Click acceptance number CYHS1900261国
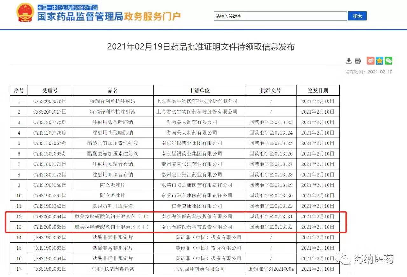The width and height of the screenshot is (407, 277). [50, 196]
